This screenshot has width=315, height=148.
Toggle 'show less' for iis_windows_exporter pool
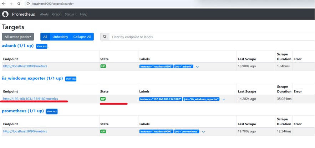point(71,79)
